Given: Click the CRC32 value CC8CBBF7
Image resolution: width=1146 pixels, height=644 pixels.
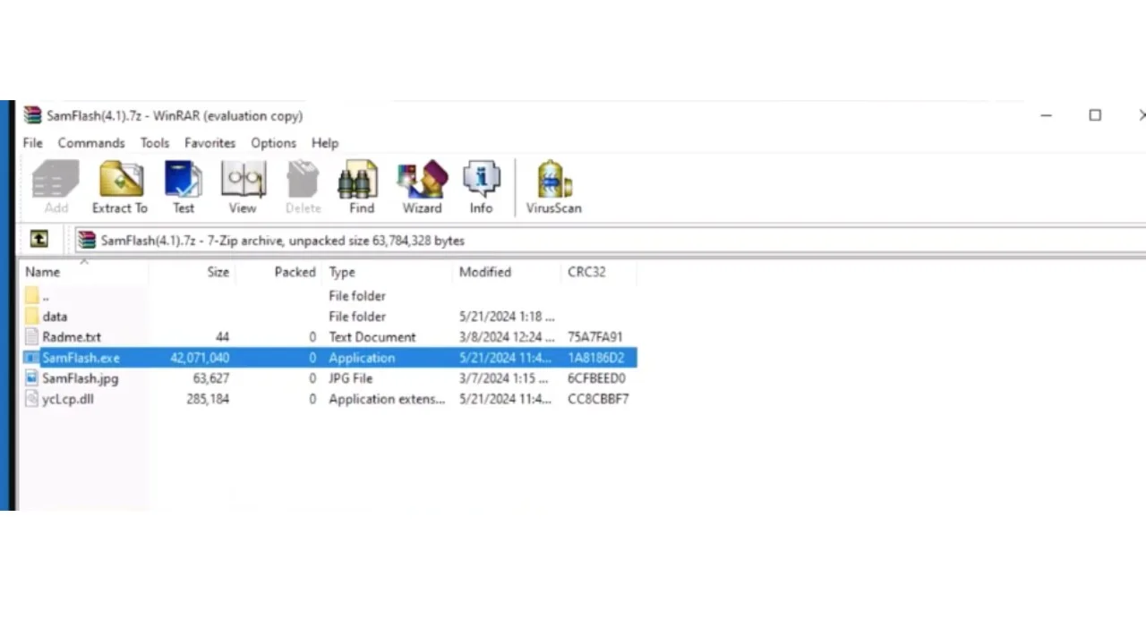Looking at the screenshot, I should click(598, 399).
